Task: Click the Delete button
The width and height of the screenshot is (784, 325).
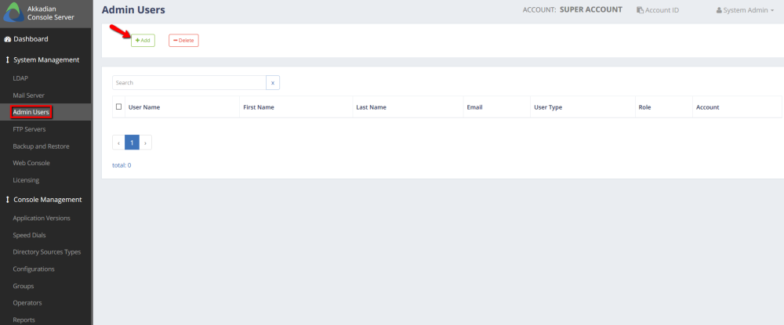Action: [x=183, y=41]
